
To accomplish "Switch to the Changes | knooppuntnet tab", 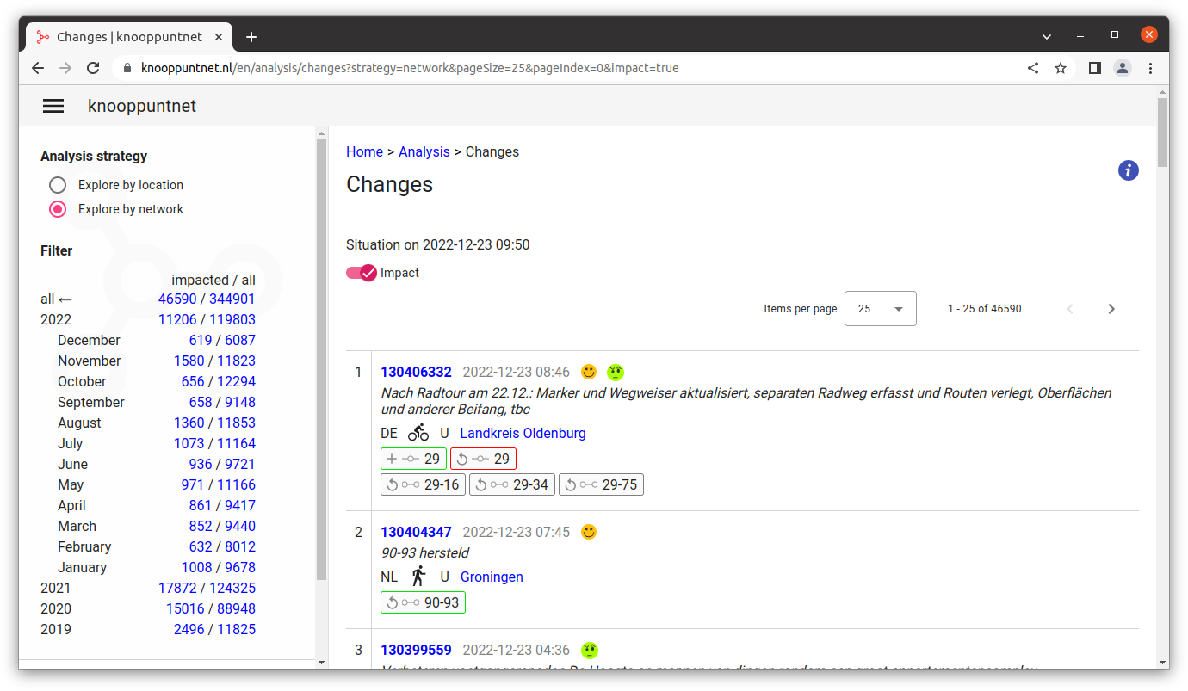I will [129, 37].
